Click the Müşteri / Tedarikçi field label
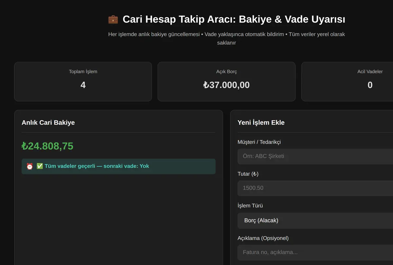Viewport: 393px width, 265px height. [x=259, y=142]
